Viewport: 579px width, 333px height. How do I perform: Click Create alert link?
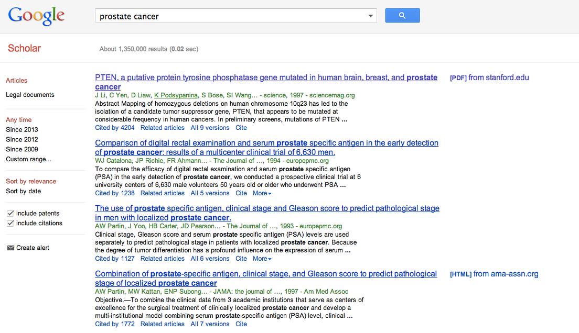click(x=33, y=248)
